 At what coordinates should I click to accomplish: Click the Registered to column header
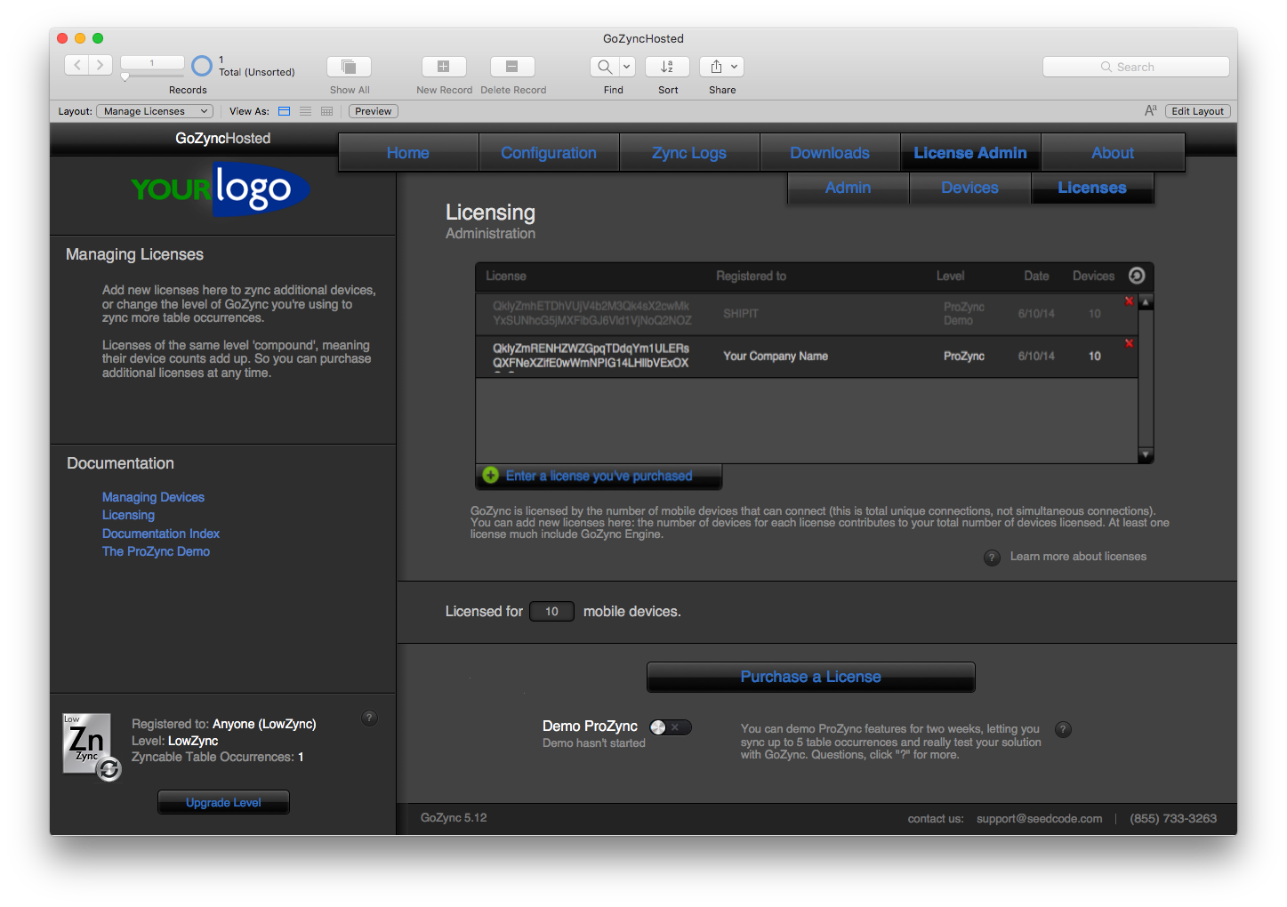tap(751, 277)
